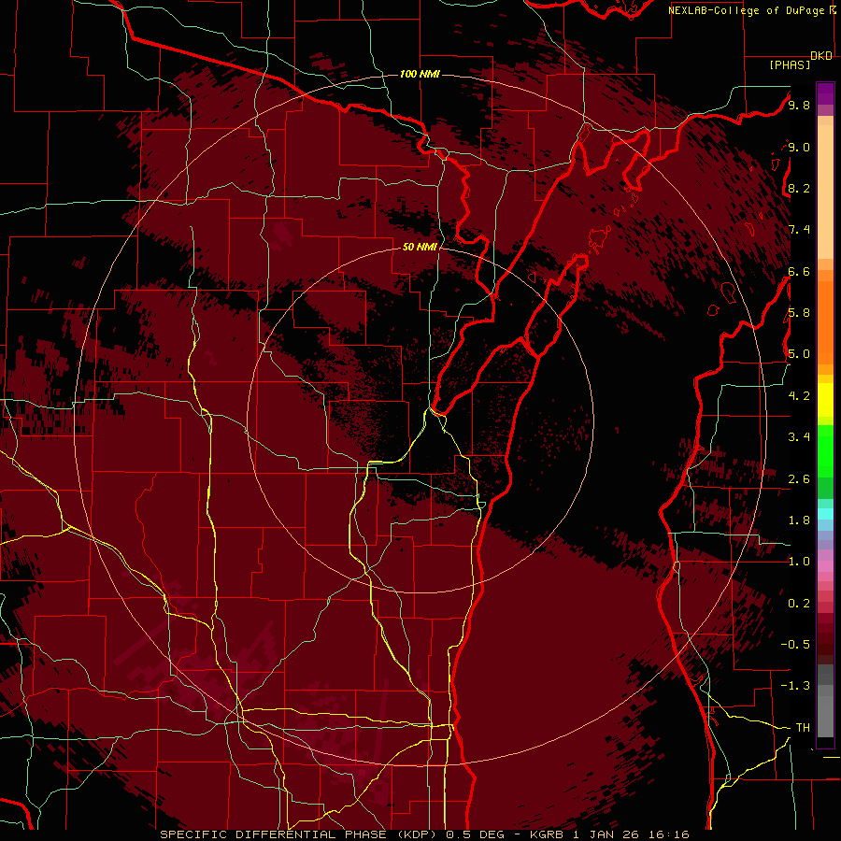Screen dimensions: 841x841
Task: Click the 5.8 value on the color scale
Action: point(800,313)
